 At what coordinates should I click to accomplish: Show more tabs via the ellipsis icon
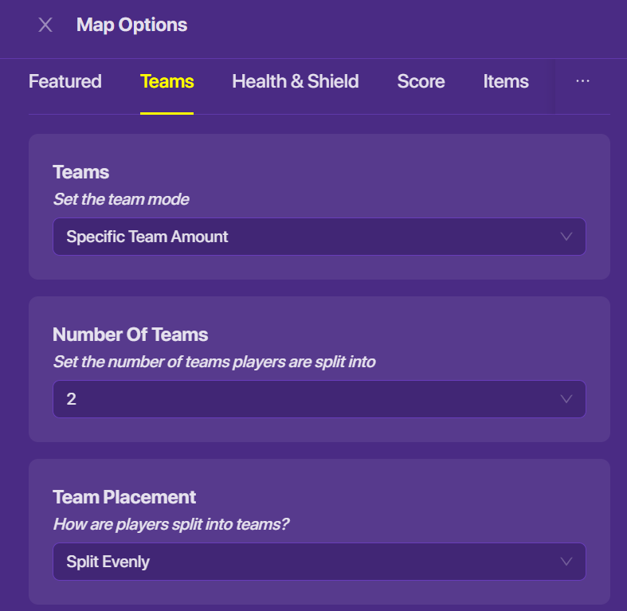(x=582, y=81)
